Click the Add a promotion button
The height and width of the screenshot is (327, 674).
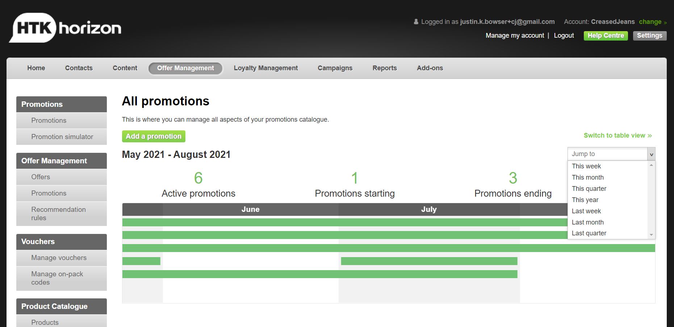pos(154,136)
